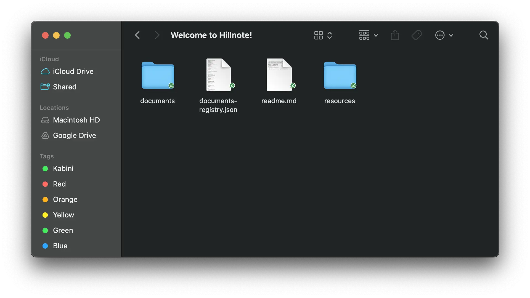
Task: Select the documents-registry.json file
Action: [218, 75]
